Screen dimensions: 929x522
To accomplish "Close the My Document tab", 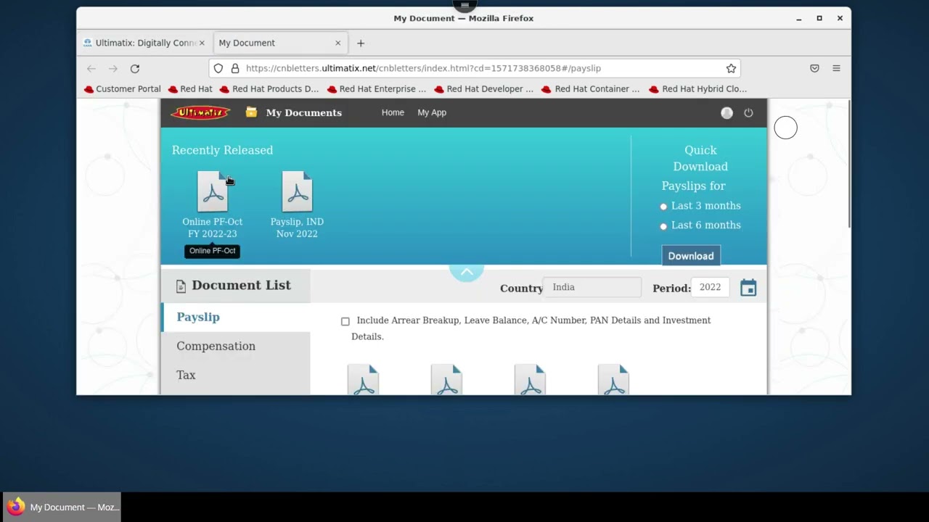I will [337, 43].
